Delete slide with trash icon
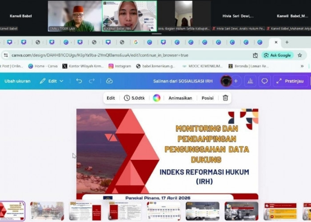This screenshot has width=311, height=222. pyautogui.click(x=225, y=98)
